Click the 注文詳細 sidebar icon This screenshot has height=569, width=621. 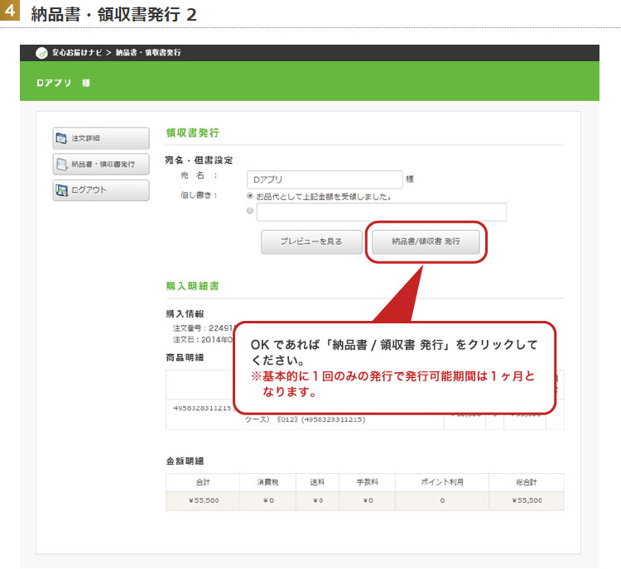pos(61,138)
